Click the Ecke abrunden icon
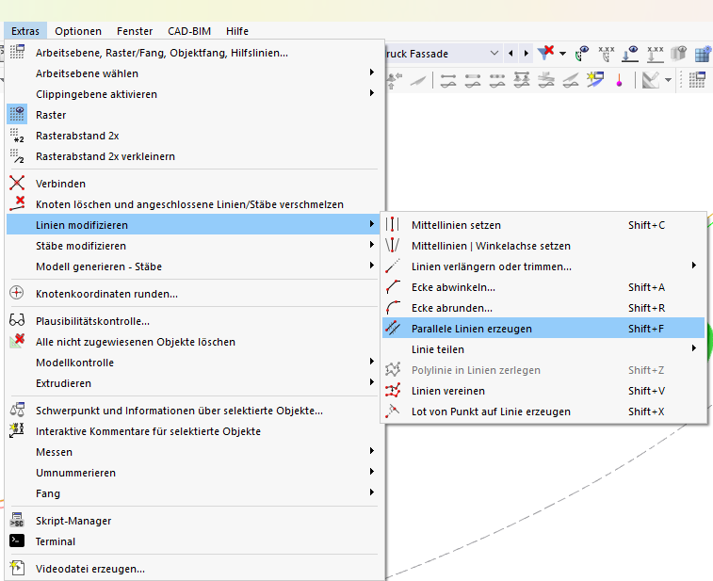The height and width of the screenshot is (581, 713). [392, 308]
